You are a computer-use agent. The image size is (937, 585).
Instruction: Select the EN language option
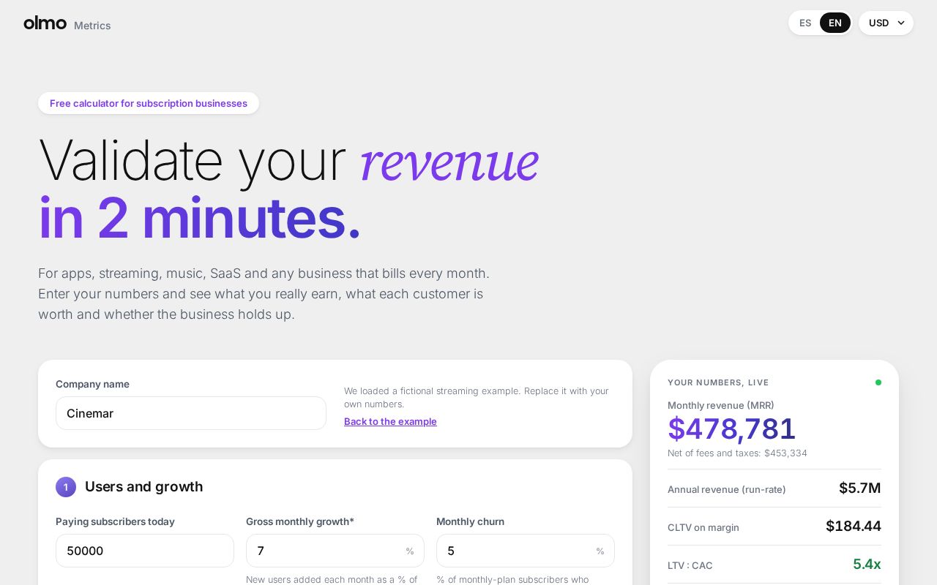(835, 23)
